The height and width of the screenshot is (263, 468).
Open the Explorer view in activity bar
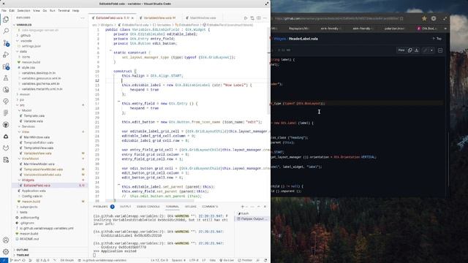(6, 20)
